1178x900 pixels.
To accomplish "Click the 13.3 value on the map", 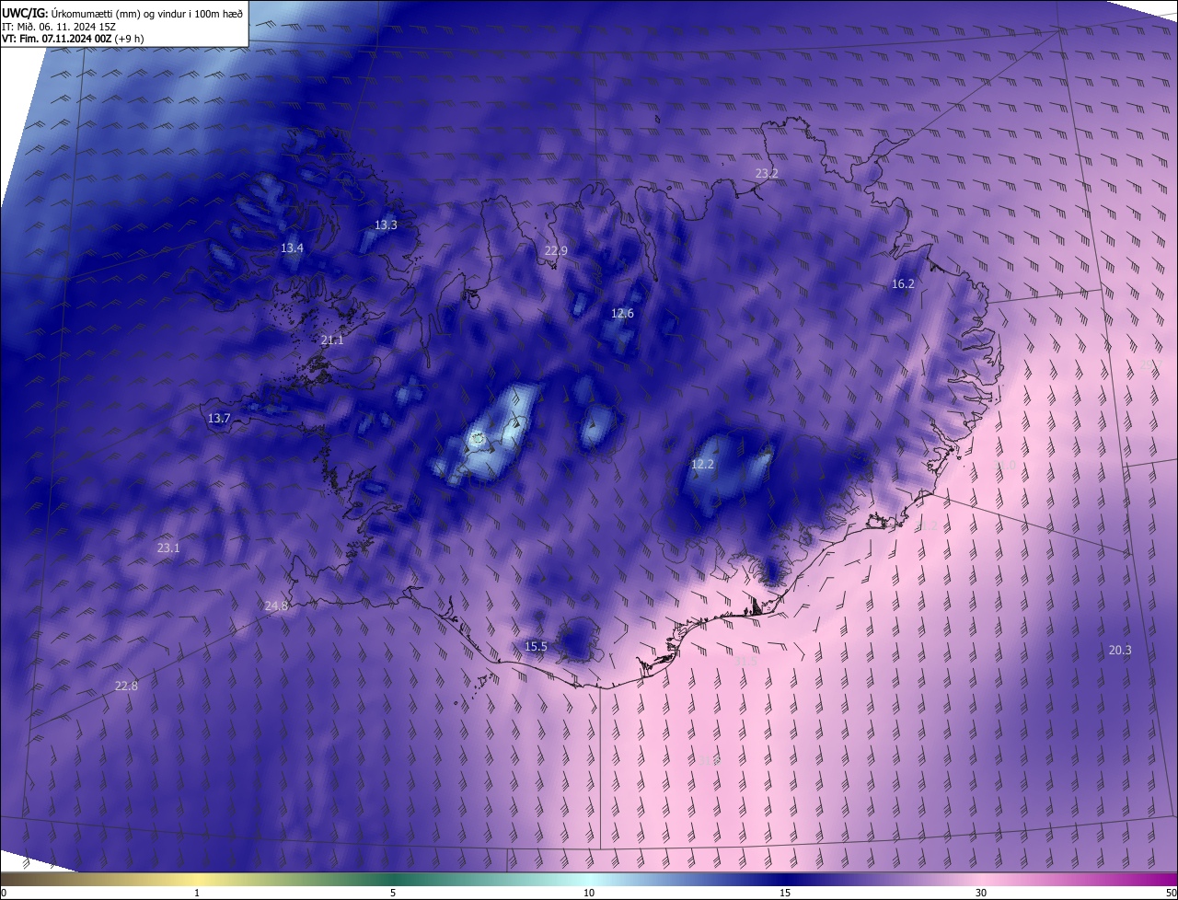I will pyautogui.click(x=386, y=225).
